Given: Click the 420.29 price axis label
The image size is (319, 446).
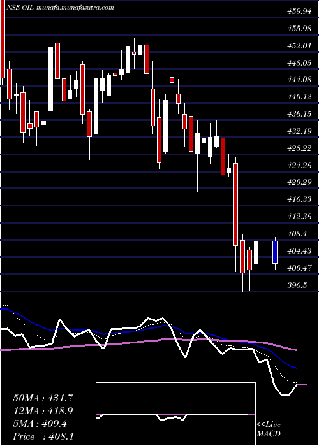Looking at the screenshot, I should pos(299,182).
